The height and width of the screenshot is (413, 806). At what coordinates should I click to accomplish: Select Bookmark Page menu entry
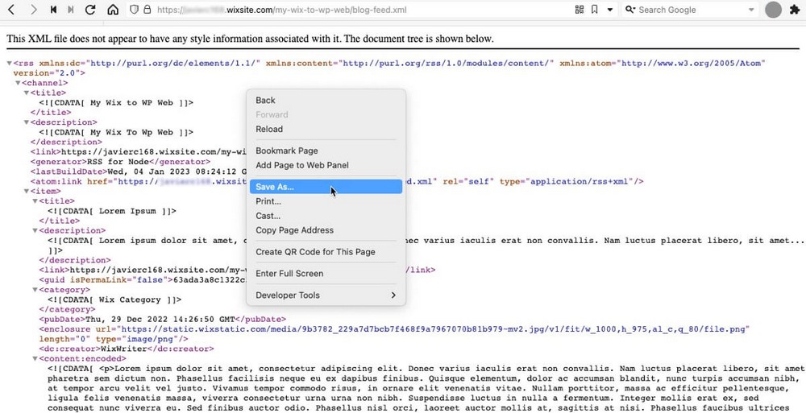(x=326, y=151)
